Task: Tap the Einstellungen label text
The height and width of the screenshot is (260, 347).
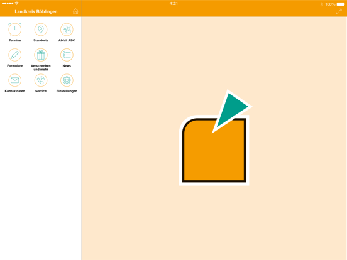Action: 67,91
